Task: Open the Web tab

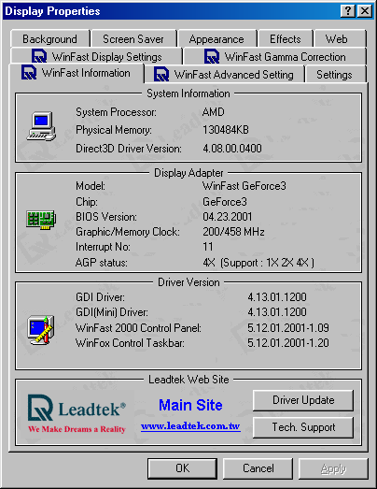Action: 336,39
